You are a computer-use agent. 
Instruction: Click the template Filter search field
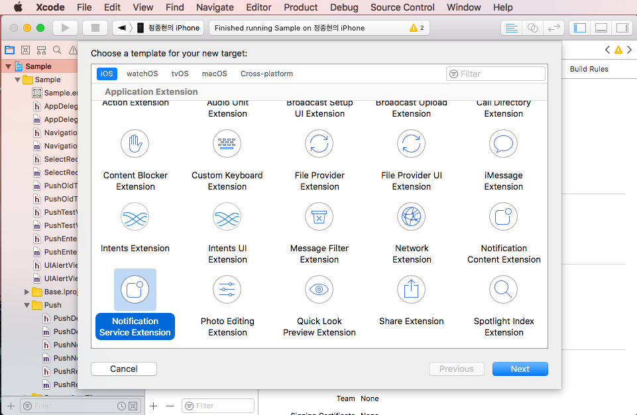point(496,74)
